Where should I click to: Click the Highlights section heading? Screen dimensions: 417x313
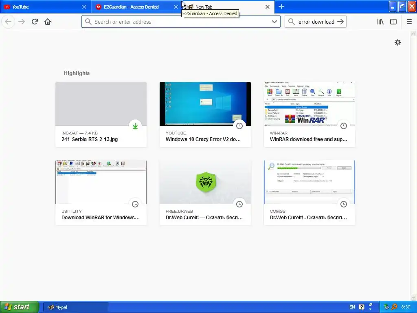77,73
